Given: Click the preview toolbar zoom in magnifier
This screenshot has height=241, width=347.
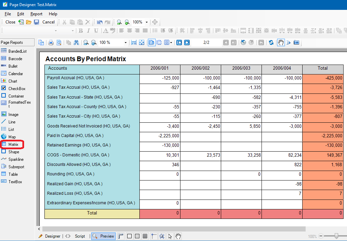Looking at the screenshot, I should 94,42.
